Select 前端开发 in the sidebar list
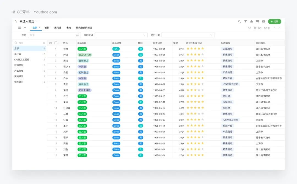 [x=29, y=65]
